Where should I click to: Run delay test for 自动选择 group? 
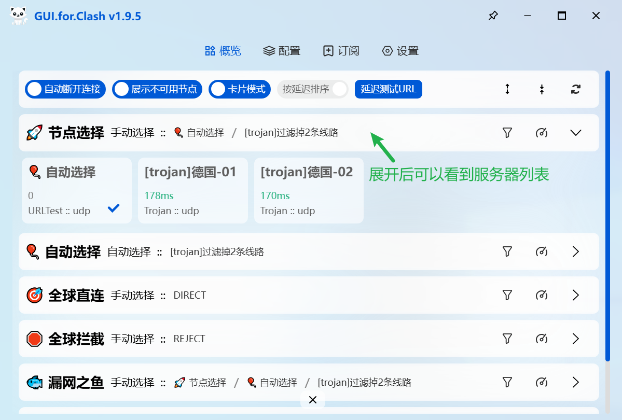click(542, 251)
